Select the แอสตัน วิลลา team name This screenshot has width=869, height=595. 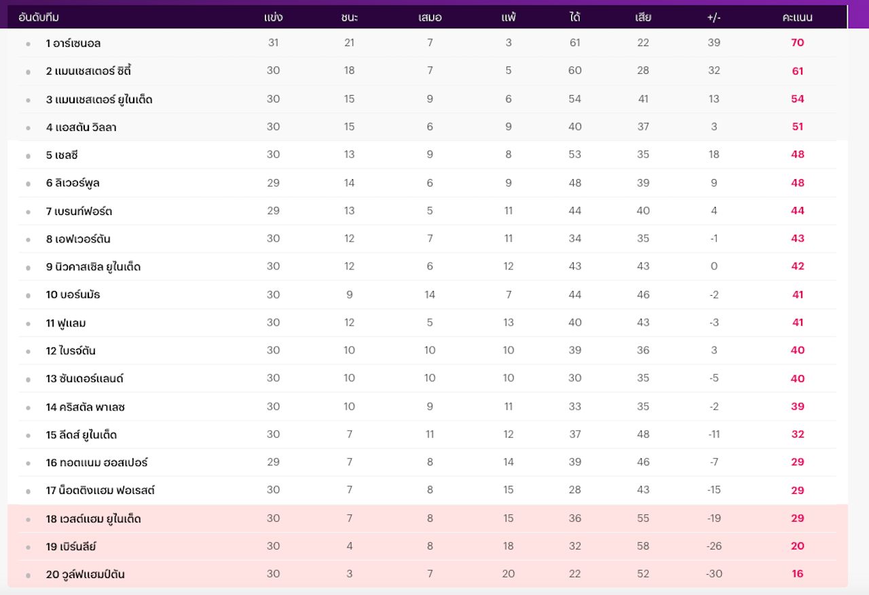pos(81,128)
